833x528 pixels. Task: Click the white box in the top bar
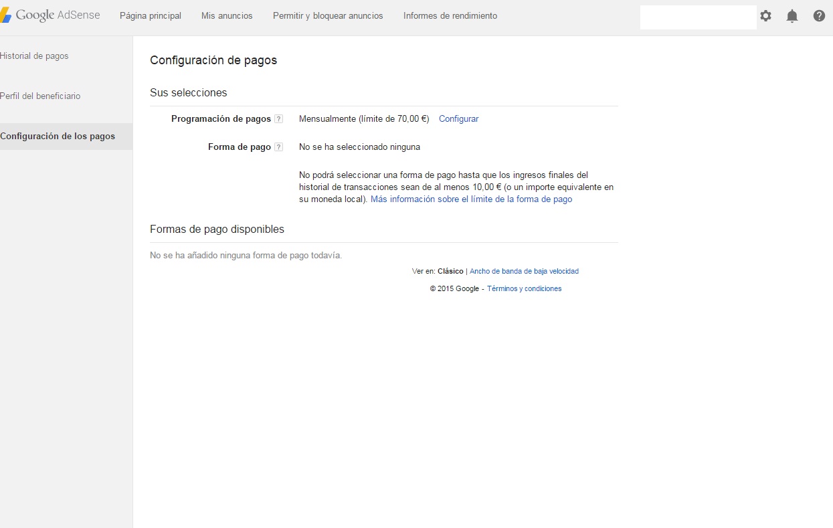[x=698, y=17]
